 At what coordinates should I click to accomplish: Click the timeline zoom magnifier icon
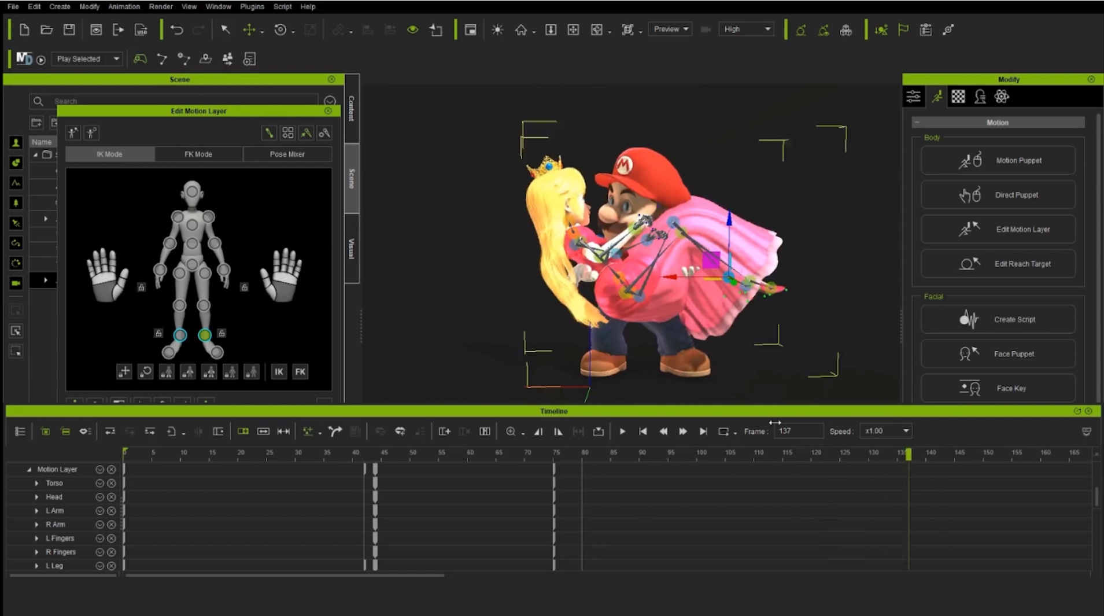coord(511,431)
